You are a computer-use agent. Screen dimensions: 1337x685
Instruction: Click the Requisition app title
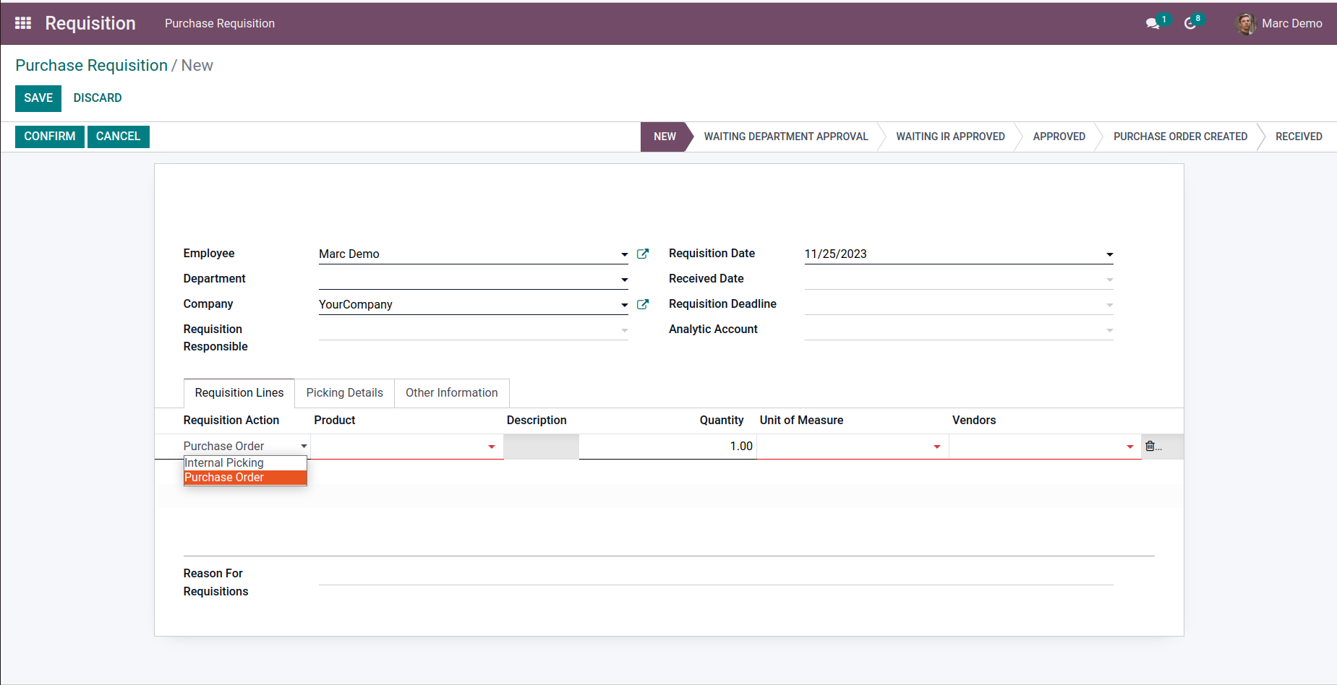click(90, 24)
